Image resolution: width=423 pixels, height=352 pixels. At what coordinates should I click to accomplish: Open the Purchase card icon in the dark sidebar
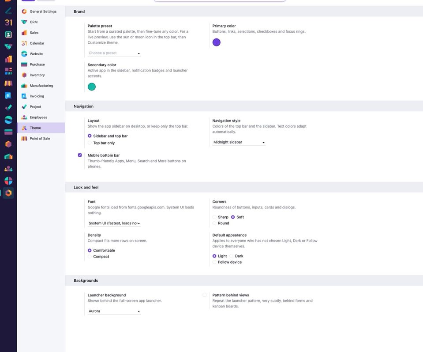pos(8,132)
